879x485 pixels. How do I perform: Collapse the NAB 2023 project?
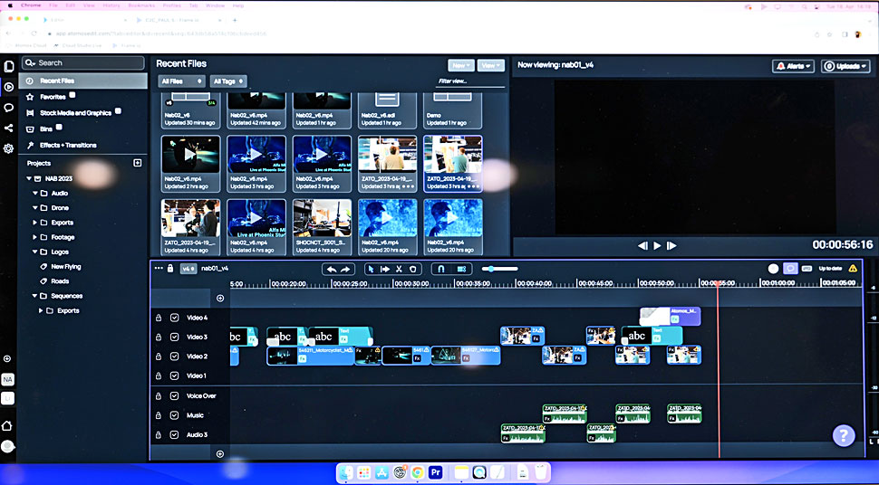coord(29,178)
